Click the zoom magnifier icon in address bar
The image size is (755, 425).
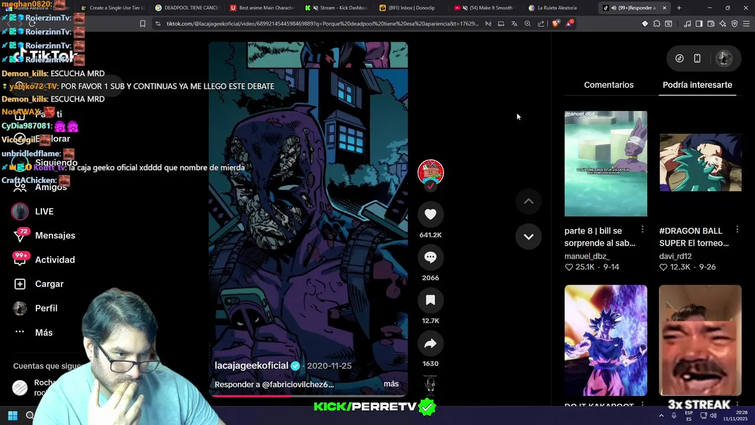pos(527,24)
